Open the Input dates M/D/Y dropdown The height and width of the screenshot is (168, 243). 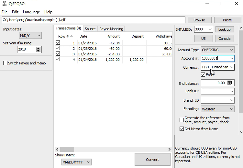tap(30, 36)
